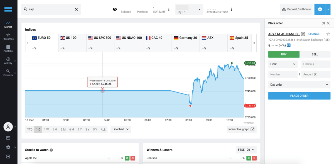Open the Linechart type dropdown
This screenshot has height=164, width=334.
coord(121,129)
